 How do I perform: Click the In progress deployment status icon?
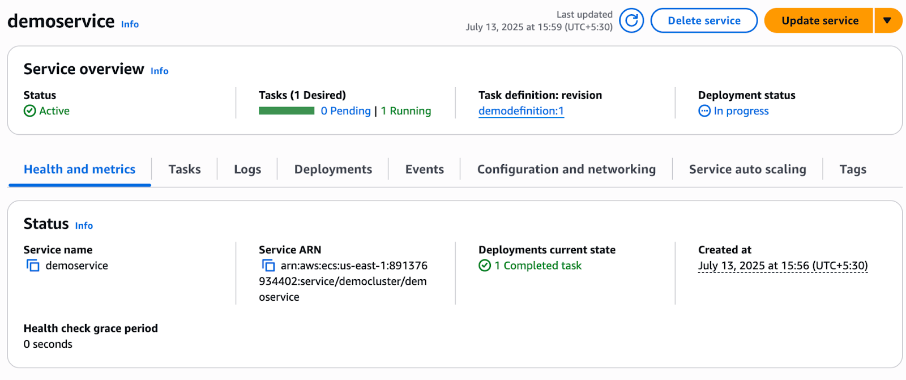(x=704, y=111)
